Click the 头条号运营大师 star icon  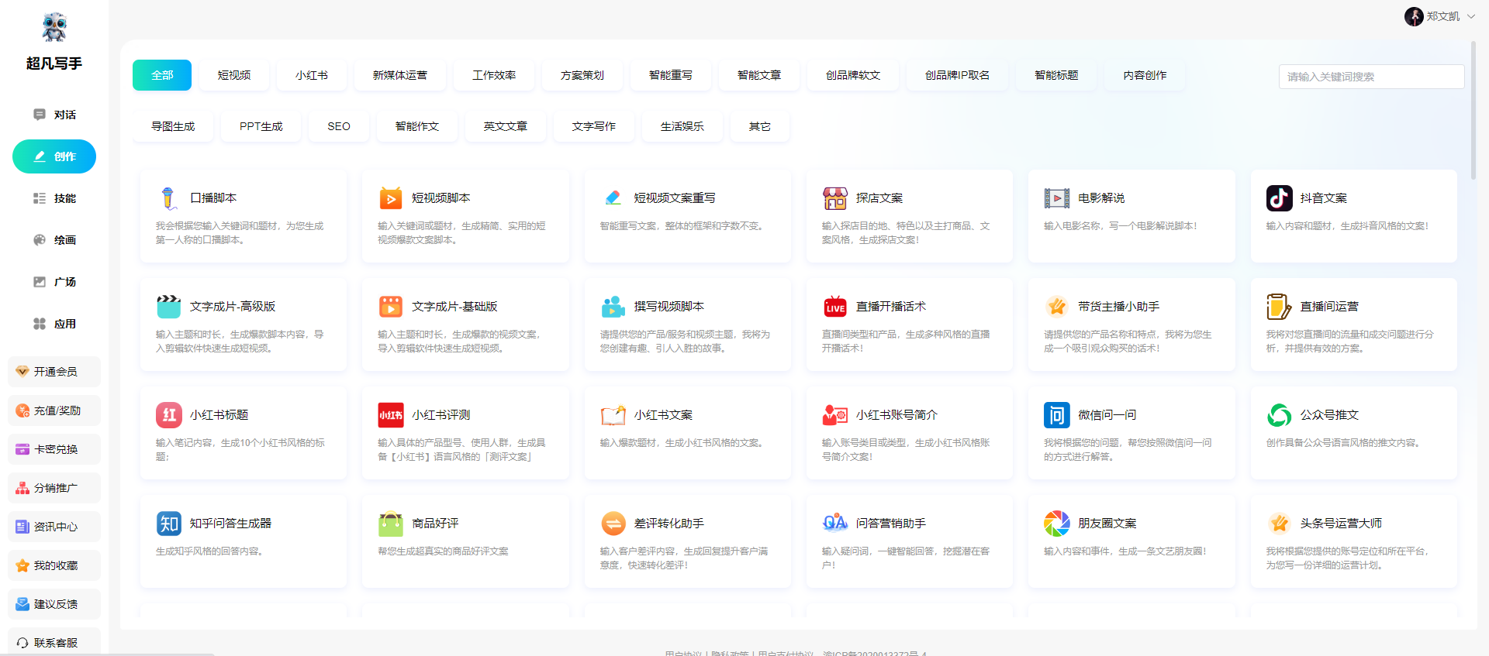tap(1279, 524)
